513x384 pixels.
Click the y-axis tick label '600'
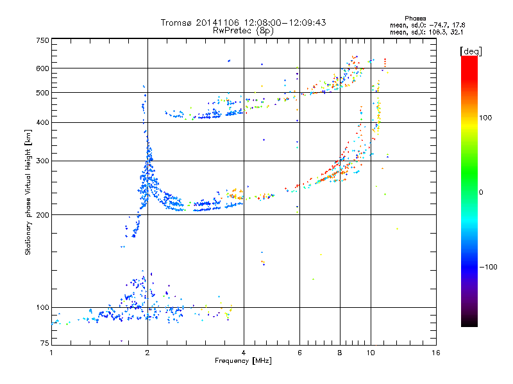(x=42, y=68)
